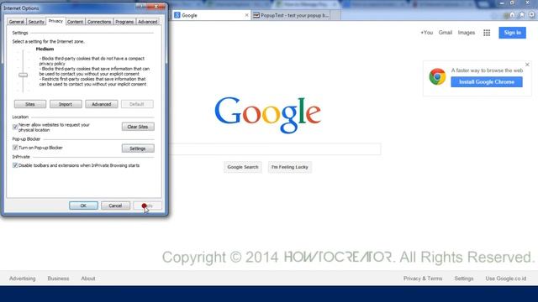
Task: Switch to the PopupTest browser tab
Action: click(292, 15)
